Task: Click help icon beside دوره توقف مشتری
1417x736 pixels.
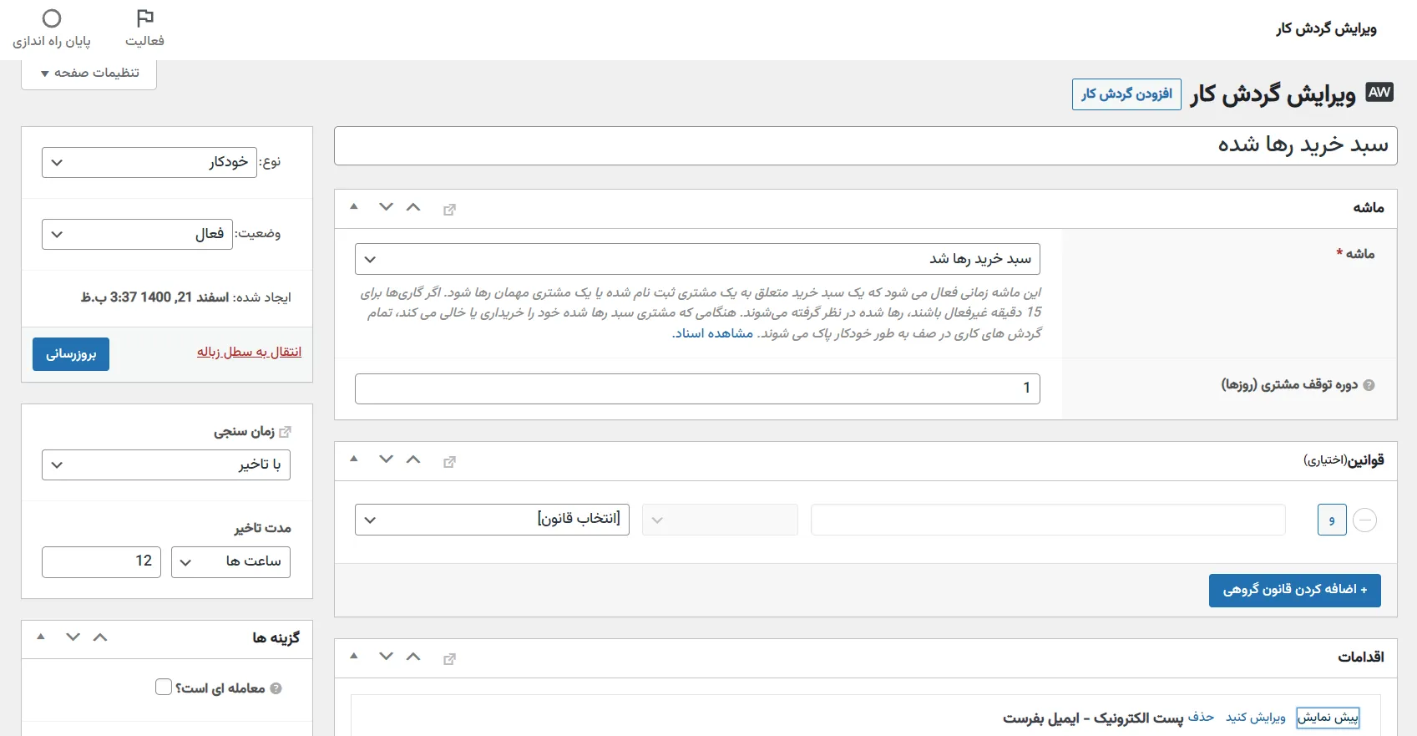Action: [1369, 385]
